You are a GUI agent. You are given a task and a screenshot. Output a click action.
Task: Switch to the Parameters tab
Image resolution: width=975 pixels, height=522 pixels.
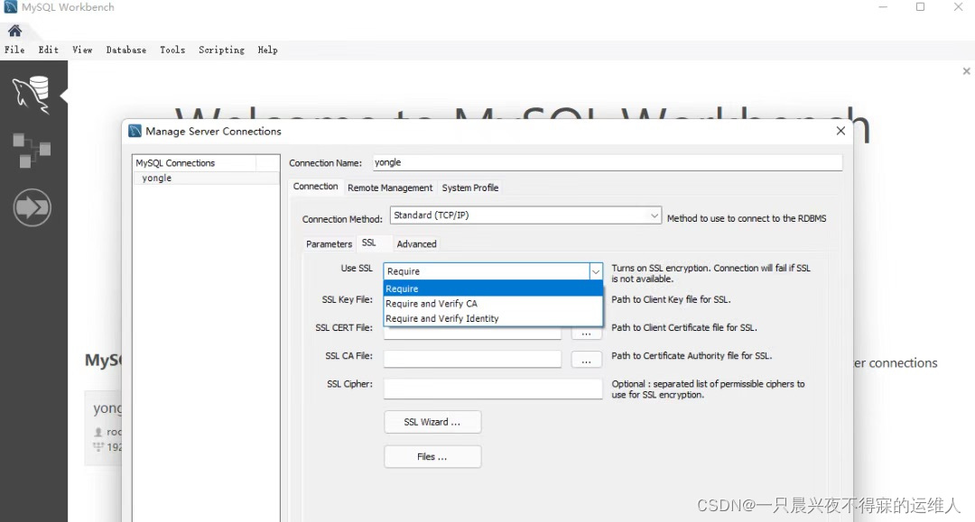point(329,244)
